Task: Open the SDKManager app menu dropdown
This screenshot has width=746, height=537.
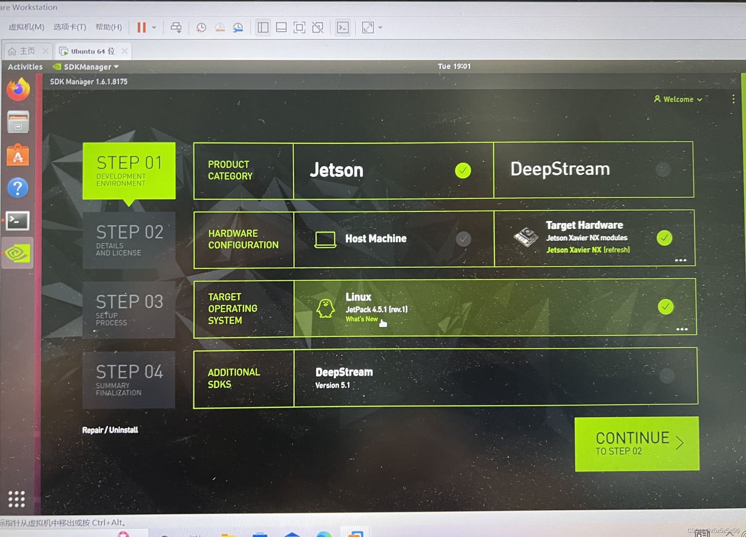Action: 86,67
